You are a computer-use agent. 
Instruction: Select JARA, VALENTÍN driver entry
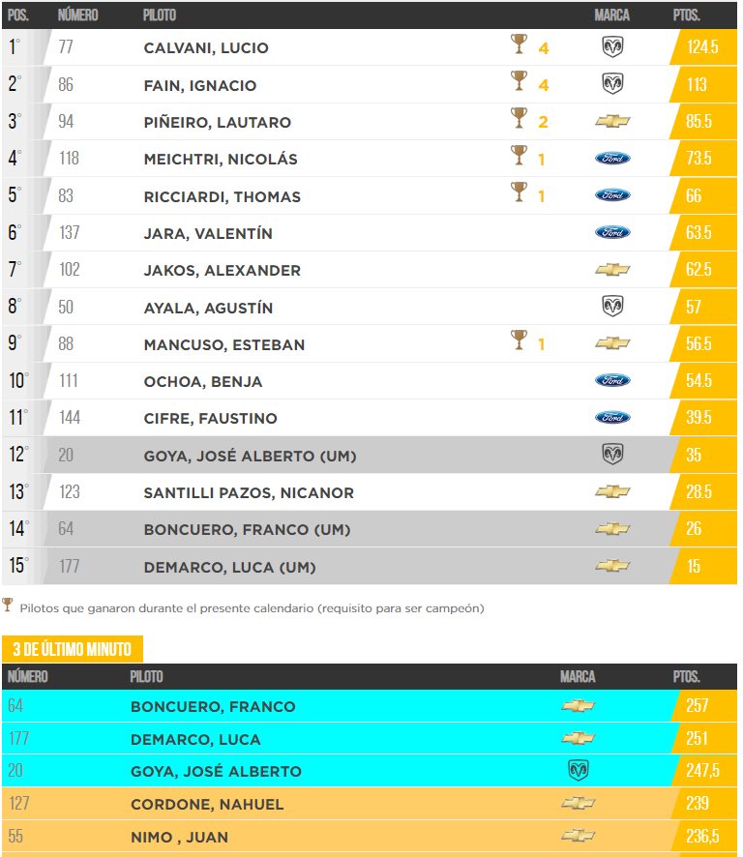208,234
